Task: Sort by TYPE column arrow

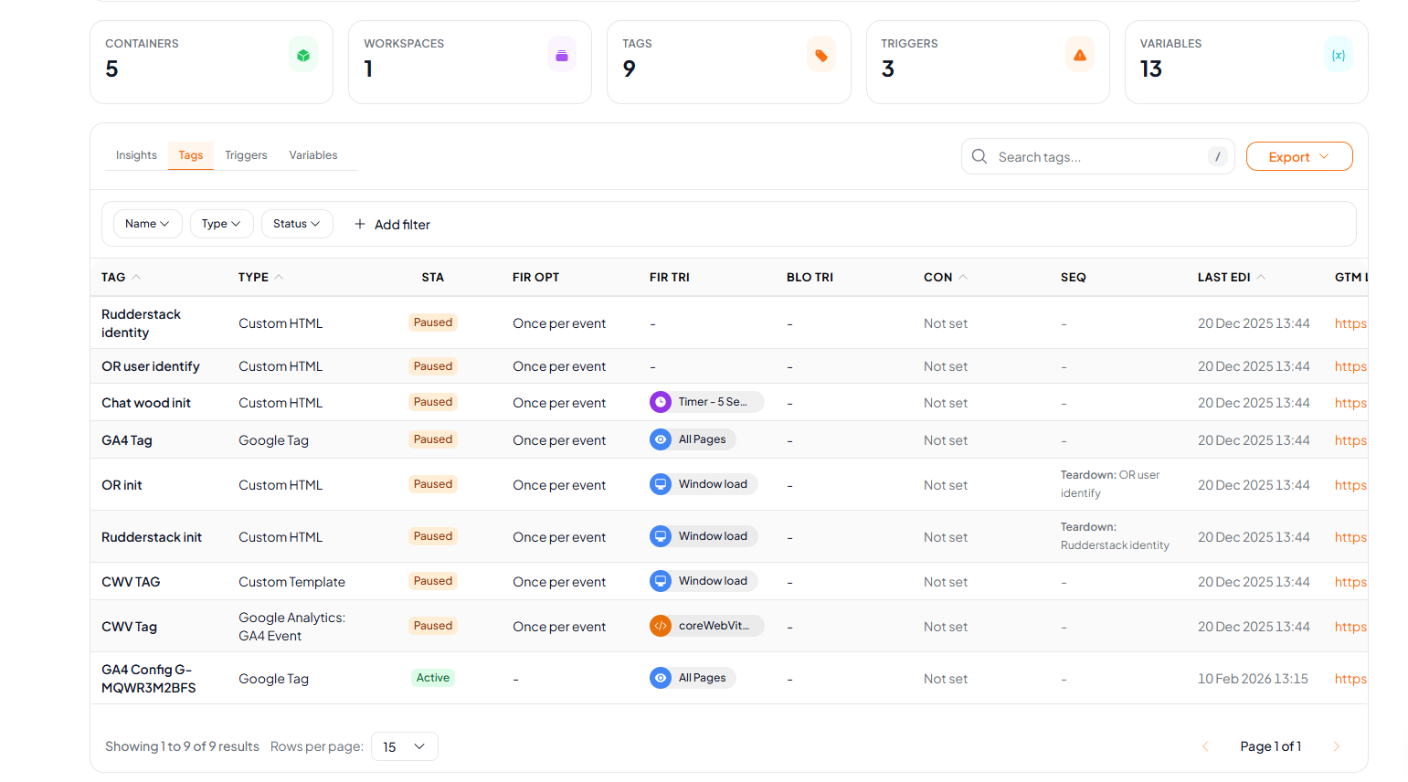Action: tap(279, 277)
